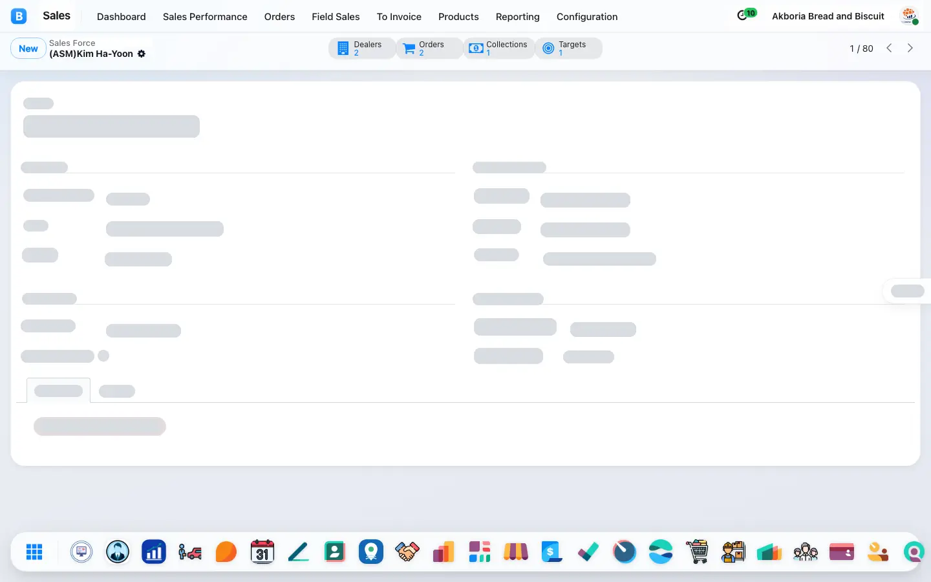Open the person-with-red-car app icon
The image size is (931, 582).
click(x=190, y=552)
